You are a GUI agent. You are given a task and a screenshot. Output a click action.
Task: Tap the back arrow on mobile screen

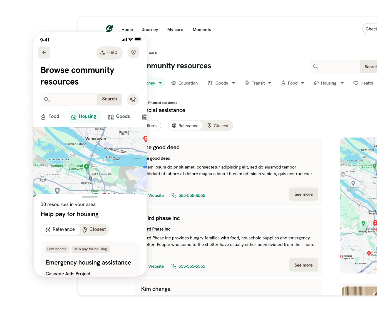44,52
